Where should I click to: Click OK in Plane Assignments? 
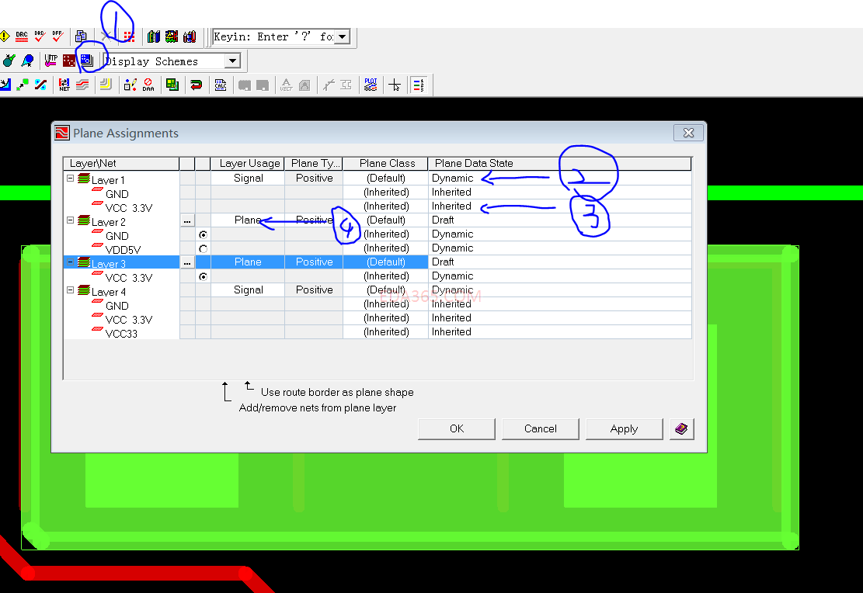tap(456, 429)
